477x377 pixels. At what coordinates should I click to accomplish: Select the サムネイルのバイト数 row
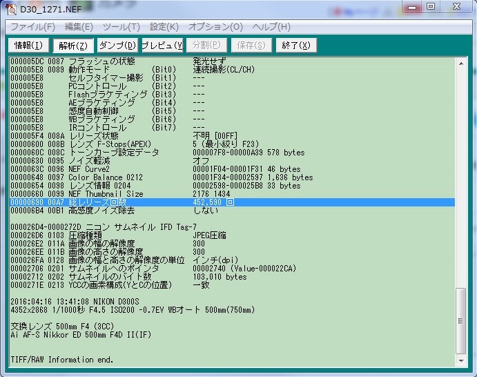233,277
